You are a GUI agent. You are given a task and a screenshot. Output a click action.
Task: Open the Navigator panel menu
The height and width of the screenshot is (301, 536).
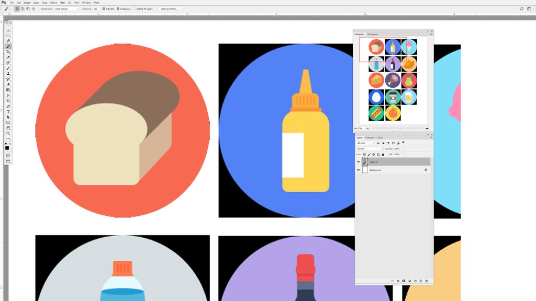[431, 34]
